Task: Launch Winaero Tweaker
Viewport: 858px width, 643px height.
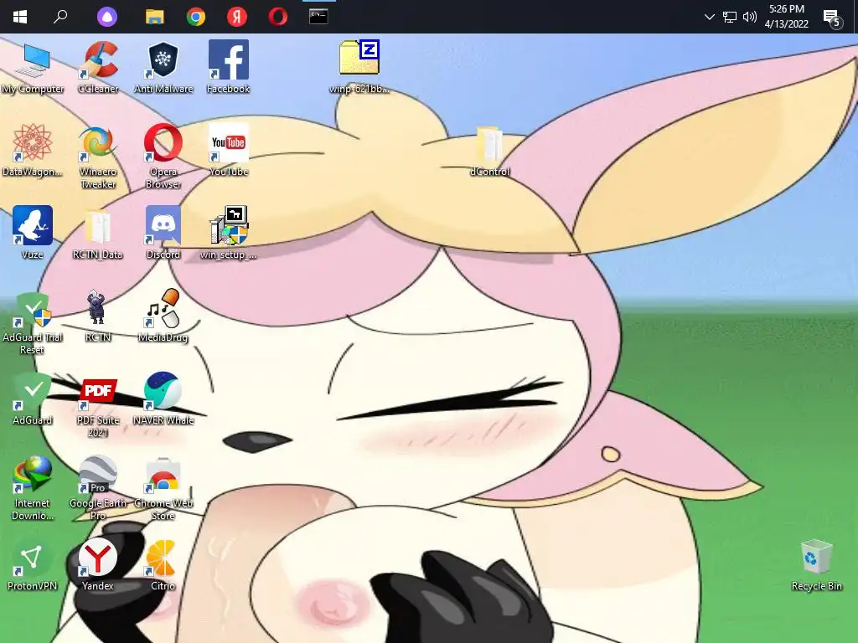Action: click(x=98, y=157)
